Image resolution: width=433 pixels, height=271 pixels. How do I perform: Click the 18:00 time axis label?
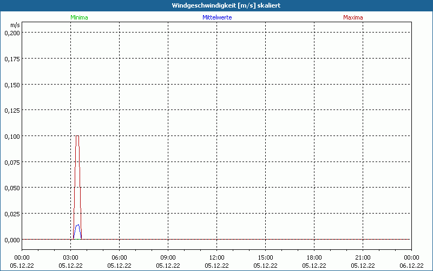point(314,258)
